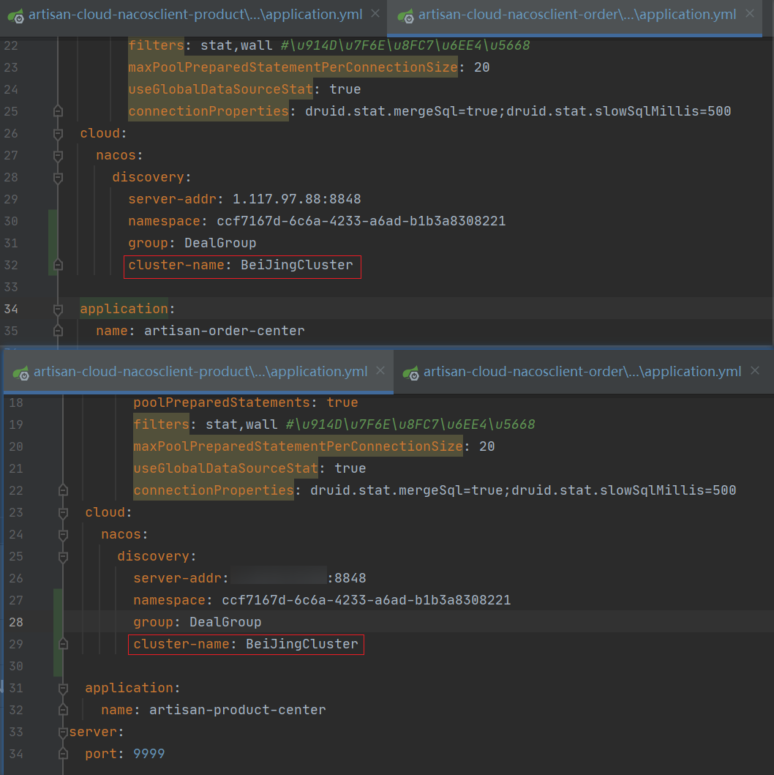Click fold end marker on line 25

pos(58,111)
